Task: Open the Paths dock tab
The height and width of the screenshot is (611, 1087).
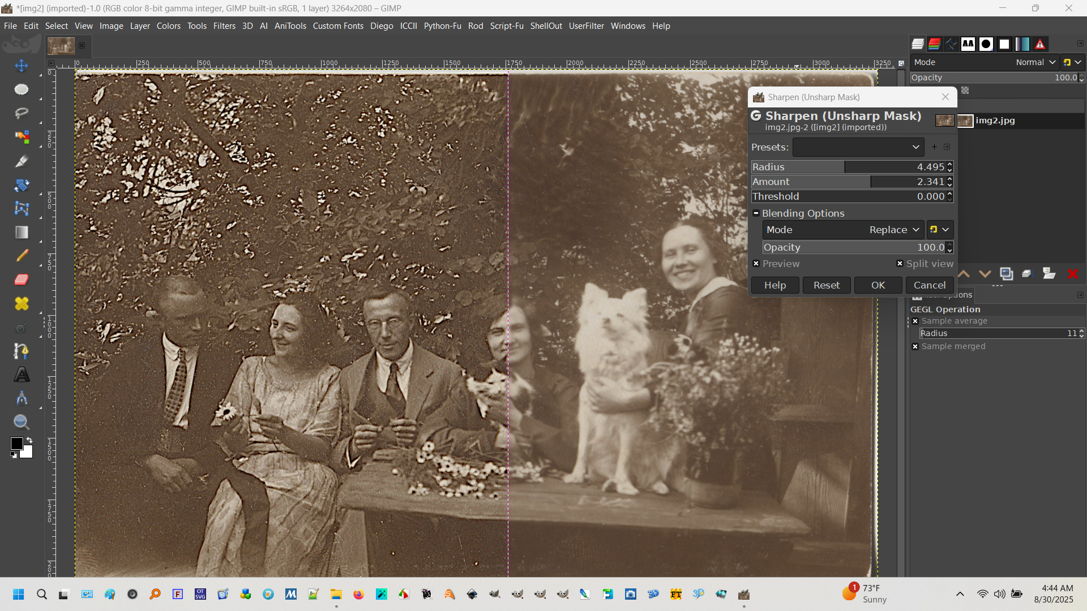Action: 951,44
